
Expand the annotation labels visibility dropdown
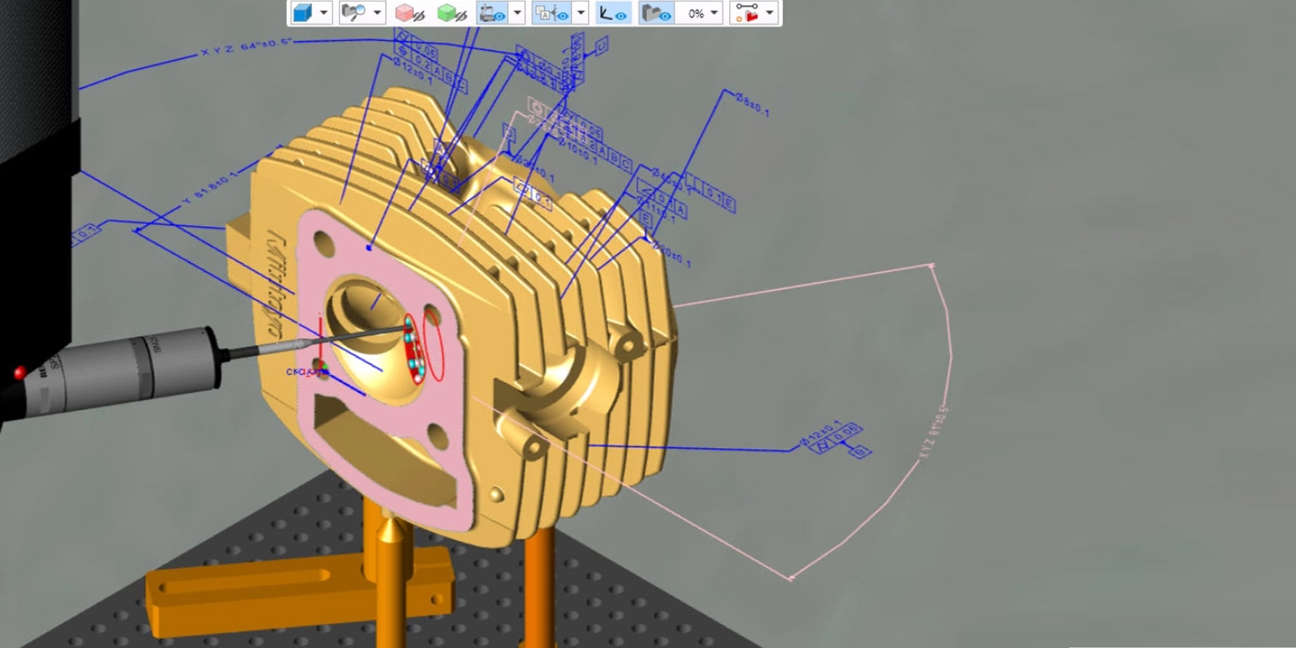[581, 13]
